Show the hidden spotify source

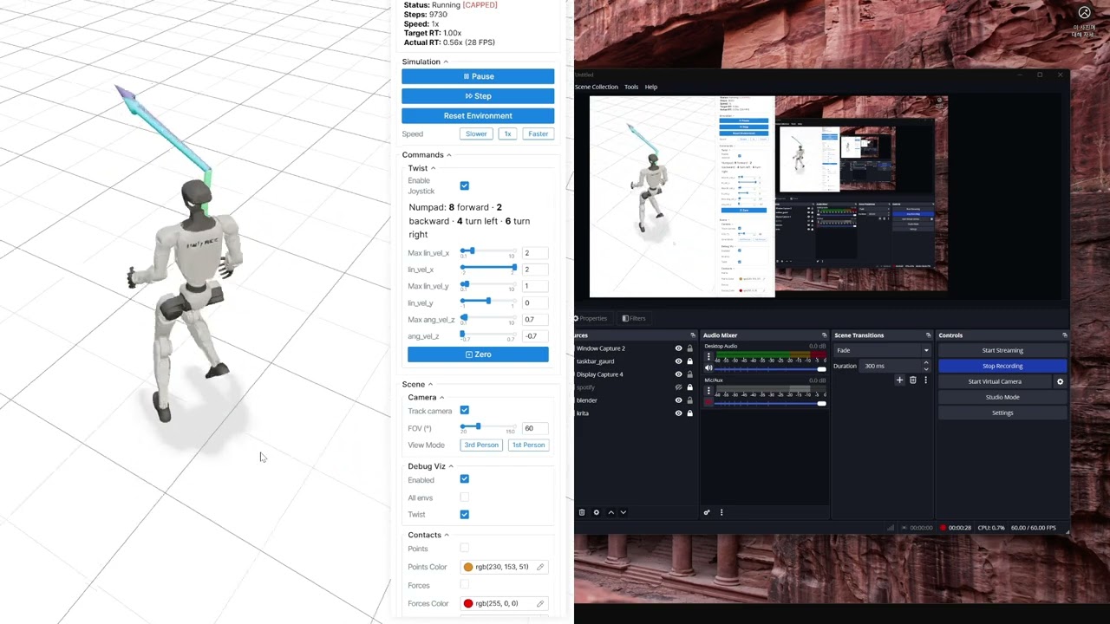(678, 387)
